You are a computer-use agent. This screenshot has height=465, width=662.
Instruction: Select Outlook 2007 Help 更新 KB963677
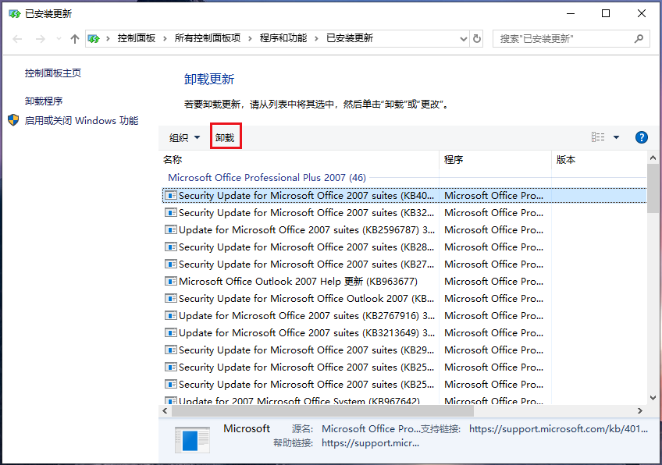pyautogui.click(x=404, y=282)
